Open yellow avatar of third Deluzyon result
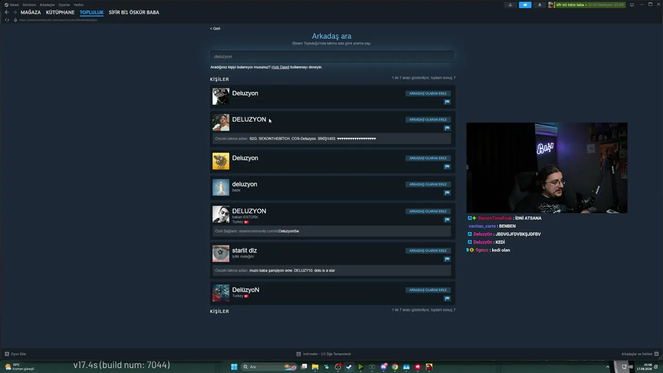The height and width of the screenshot is (373, 663). pyautogui.click(x=221, y=161)
